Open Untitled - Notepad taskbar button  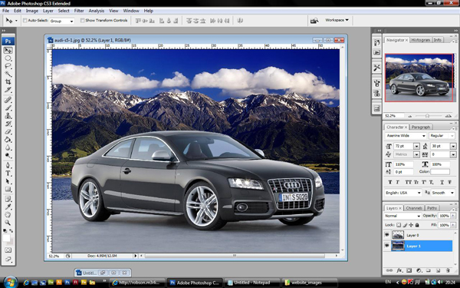(252, 283)
